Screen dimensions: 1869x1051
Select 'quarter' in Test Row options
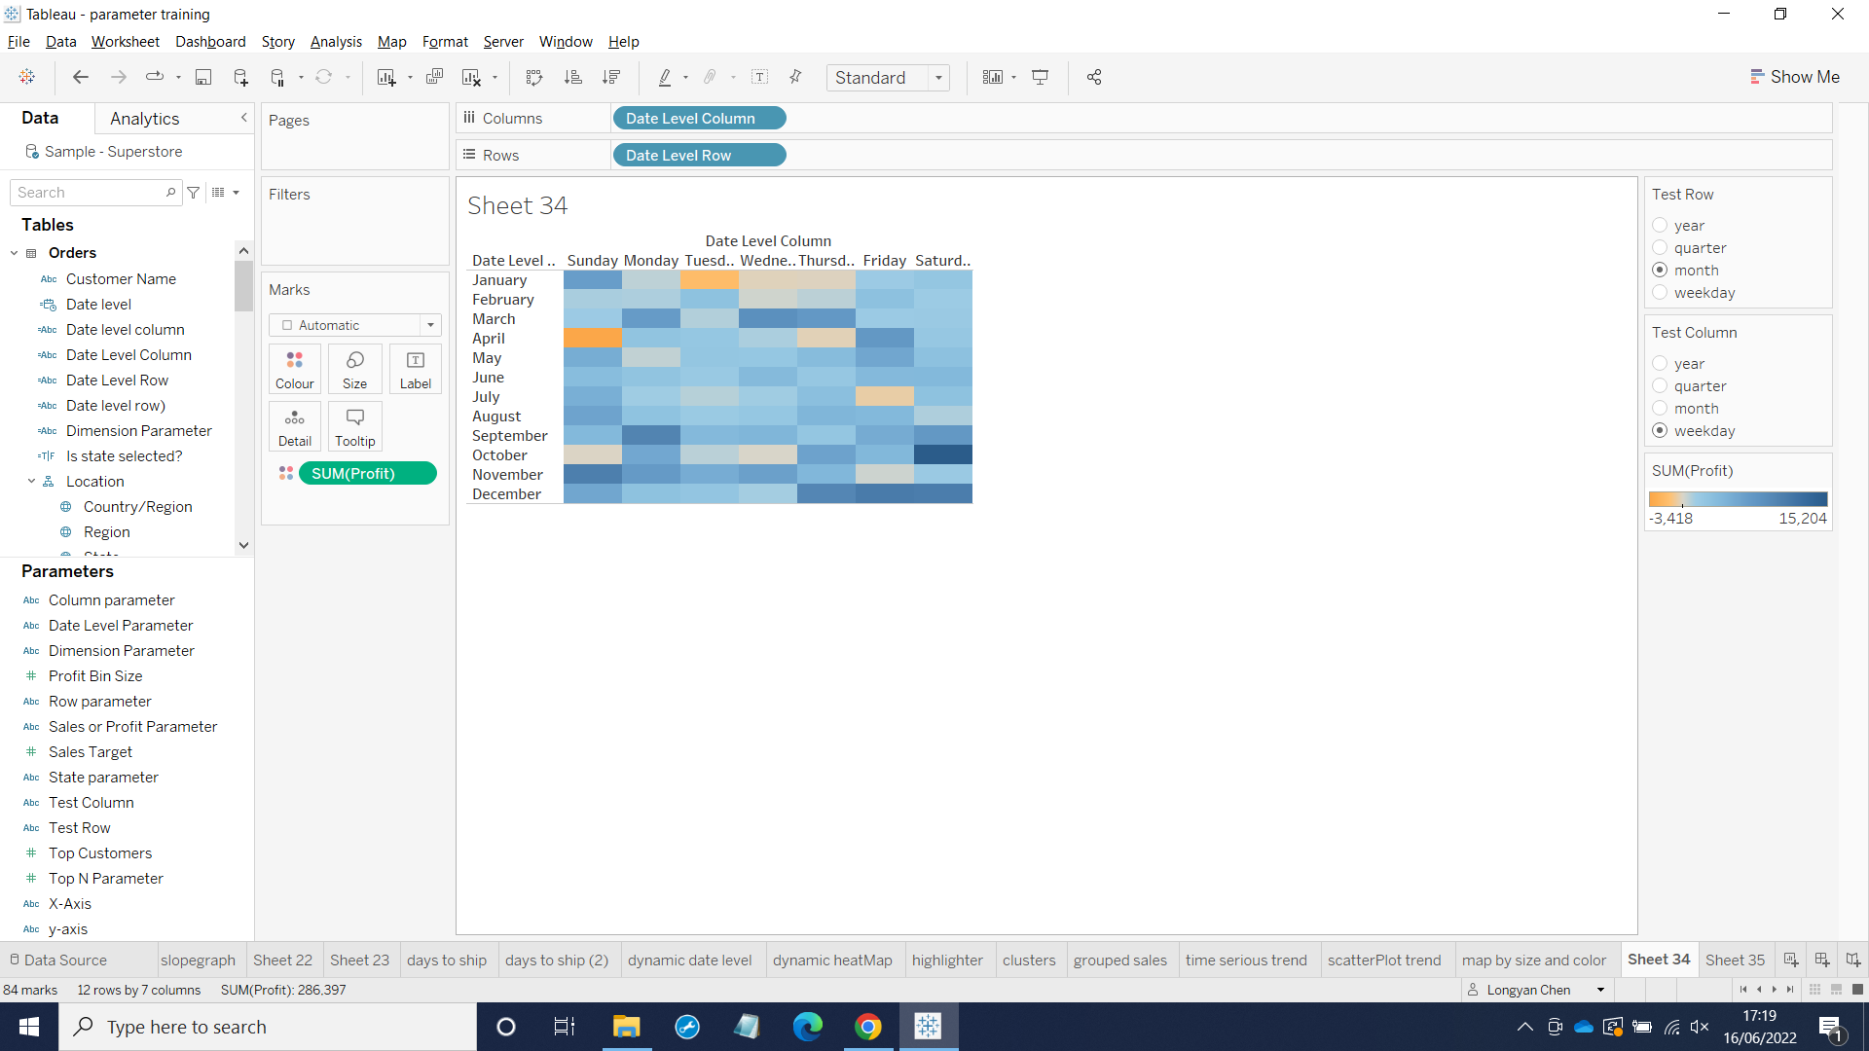point(1661,248)
